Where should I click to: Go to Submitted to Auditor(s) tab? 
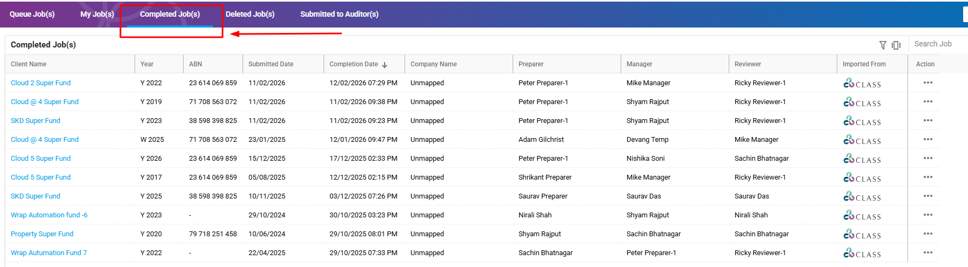[x=339, y=14]
